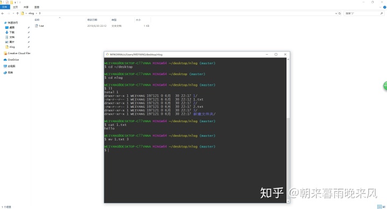Click the 'hello' output line in terminal
The height and width of the screenshot is (209, 387).
[109, 129]
